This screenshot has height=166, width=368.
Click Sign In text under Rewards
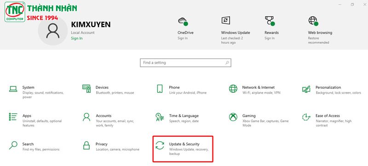click(270, 38)
